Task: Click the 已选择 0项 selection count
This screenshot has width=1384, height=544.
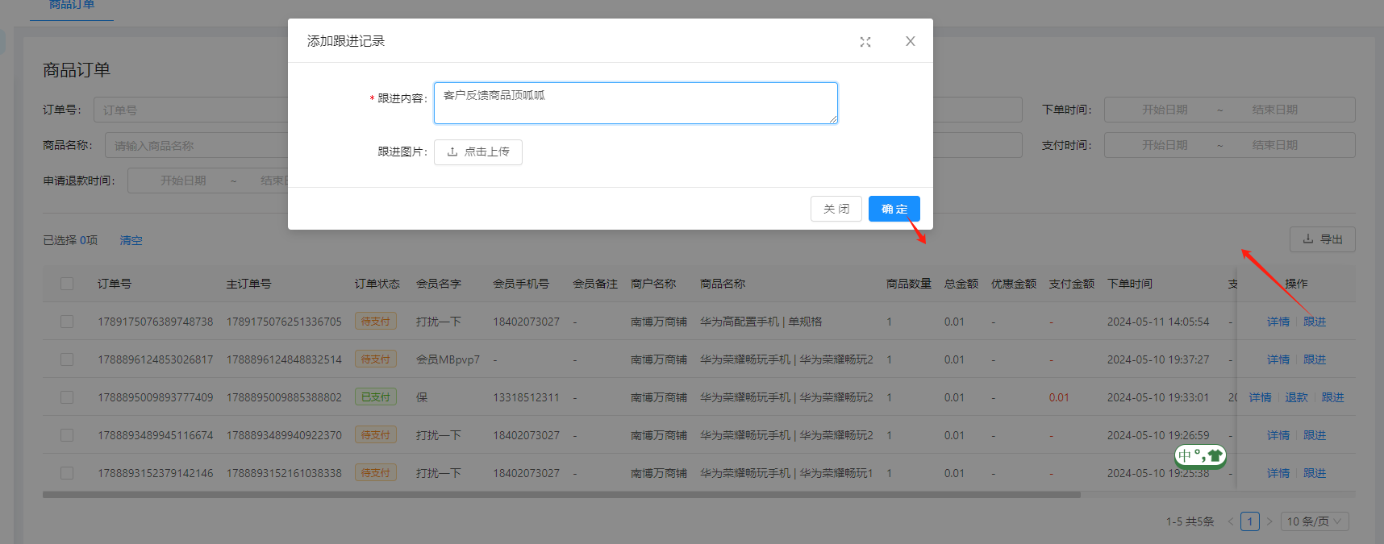Action: 70,240
